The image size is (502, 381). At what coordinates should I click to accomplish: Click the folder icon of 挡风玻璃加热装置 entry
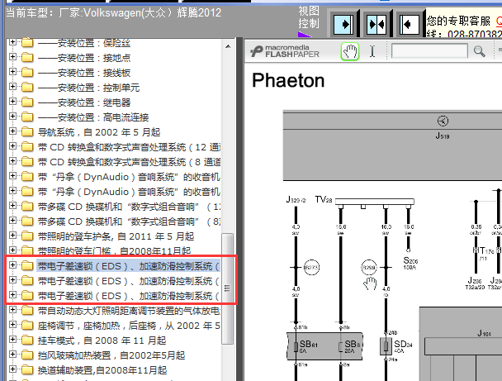tap(27, 355)
